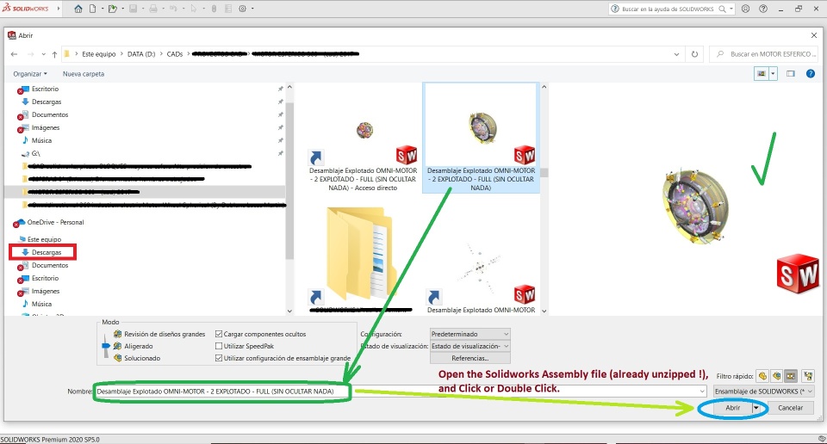
Task: Click the File Properties toolbar icon
Action: pos(228,9)
